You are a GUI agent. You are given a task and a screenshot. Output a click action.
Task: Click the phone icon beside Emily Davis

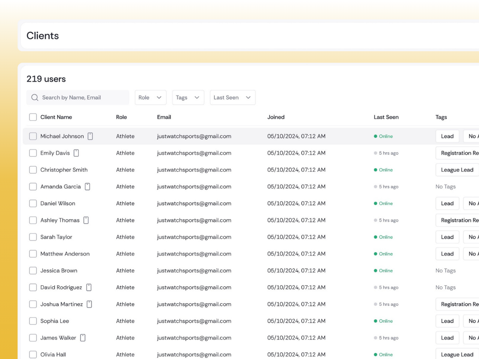point(76,153)
